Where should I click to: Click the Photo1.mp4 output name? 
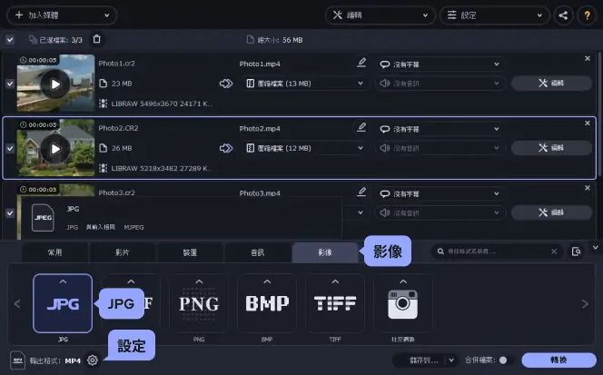pyautogui.click(x=260, y=64)
